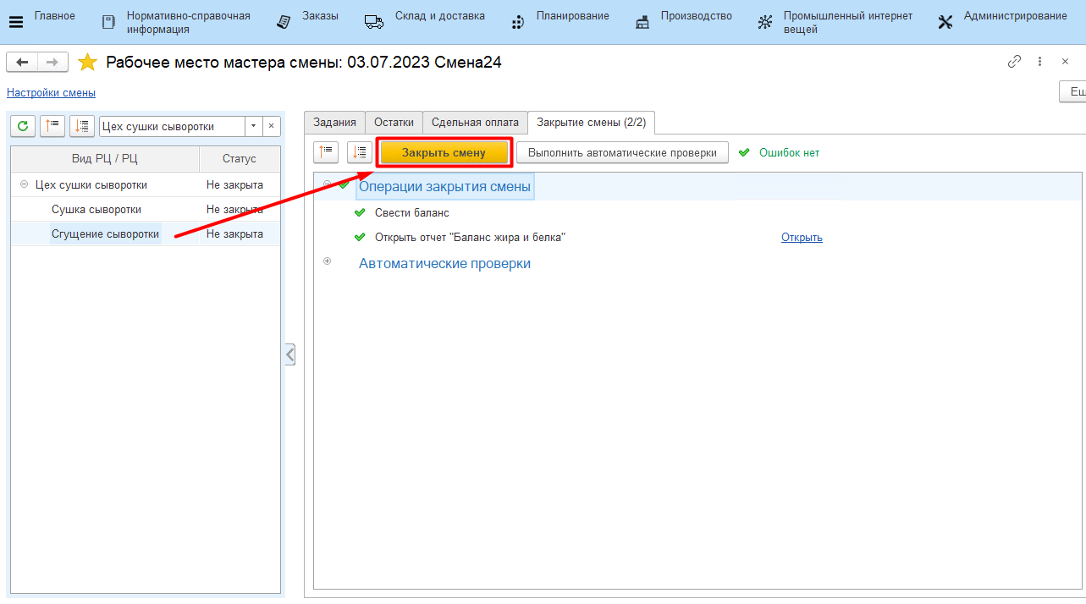Collapse the Операции закрытия смены group
The height and width of the screenshot is (604, 1086).
(x=328, y=184)
